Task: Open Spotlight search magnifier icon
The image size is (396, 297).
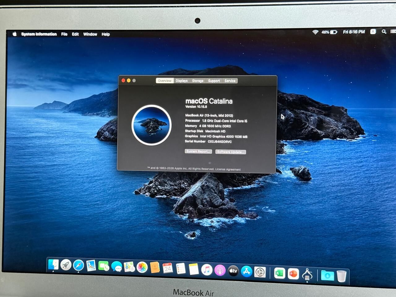Action: click(384, 32)
